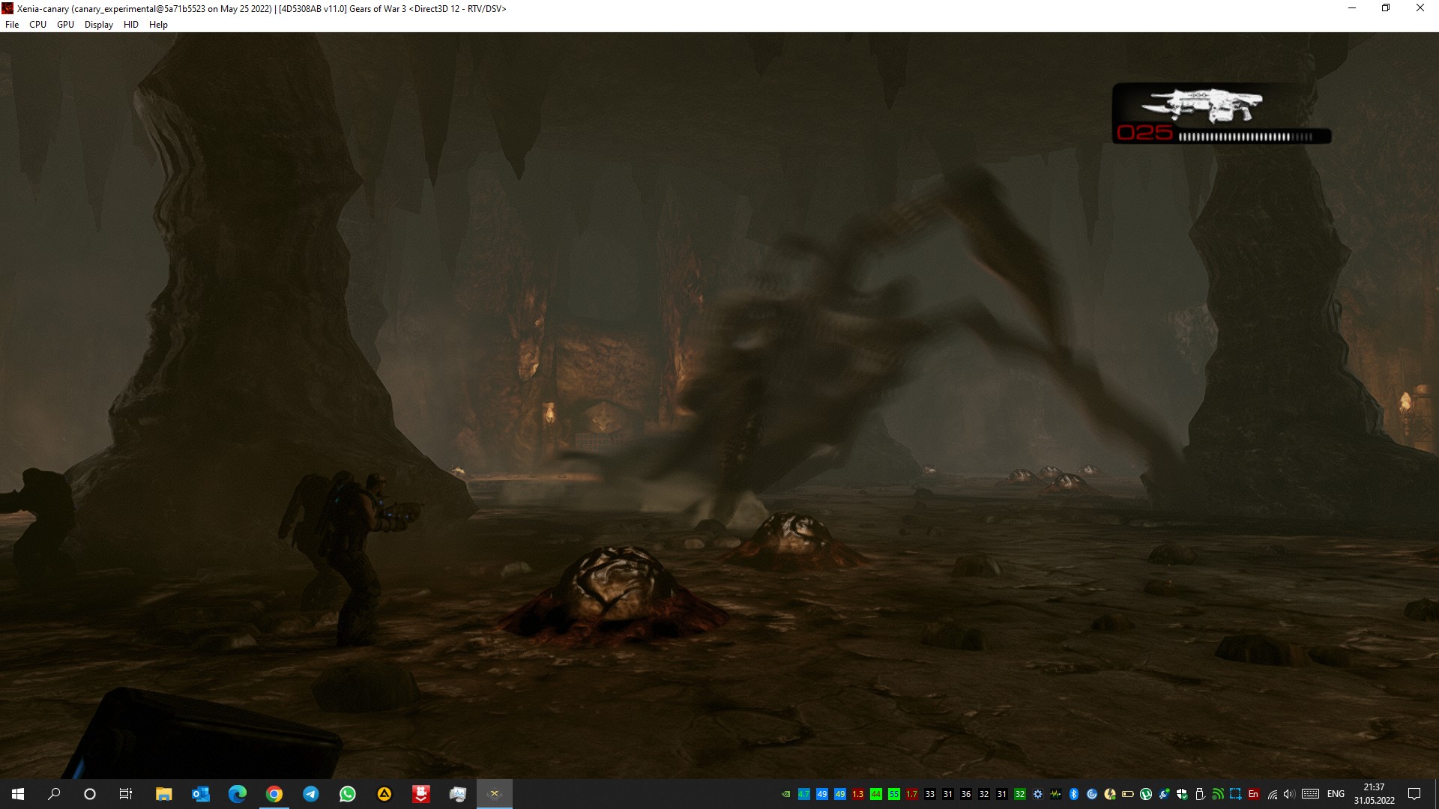Switch to Google Chrome on the taskbar
This screenshot has width=1439, height=809.
274,794
